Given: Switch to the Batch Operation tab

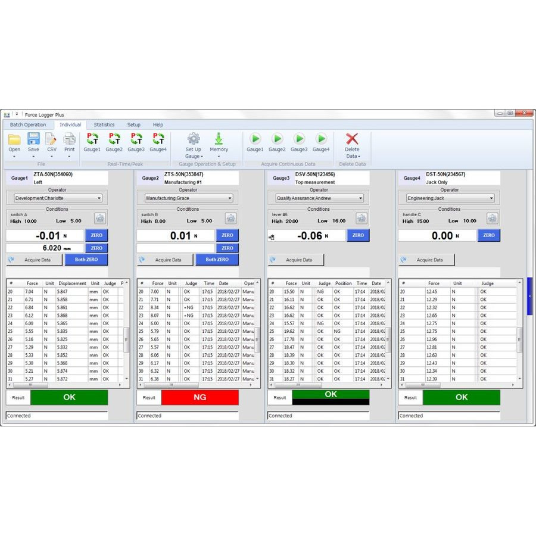Looking at the screenshot, I should point(28,125).
